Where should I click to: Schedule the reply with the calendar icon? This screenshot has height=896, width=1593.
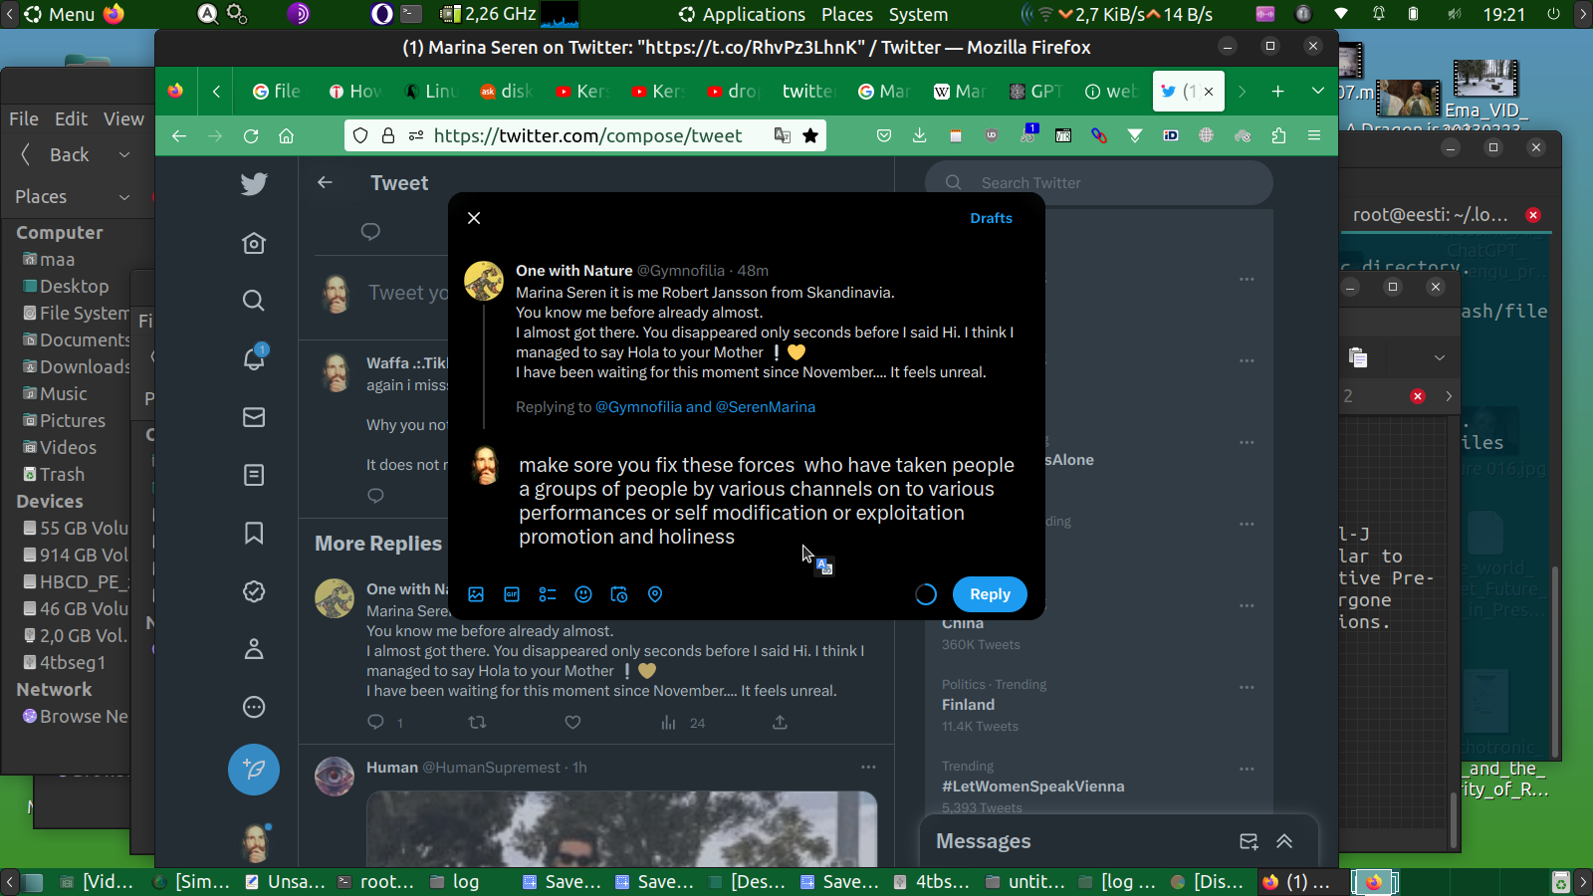pos(619,594)
